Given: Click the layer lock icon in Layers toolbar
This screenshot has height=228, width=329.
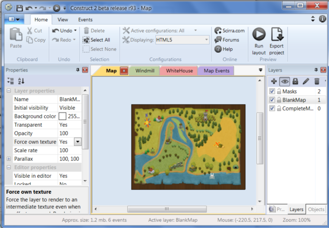Looking at the screenshot, I should [x=295, y=81].
